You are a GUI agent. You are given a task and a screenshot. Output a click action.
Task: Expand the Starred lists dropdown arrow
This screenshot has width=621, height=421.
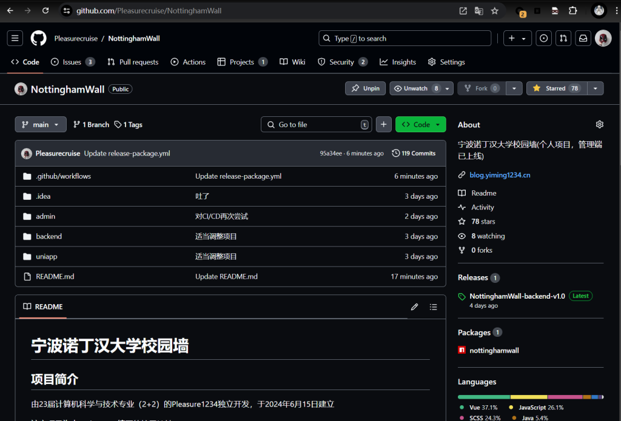pos(596,88)
